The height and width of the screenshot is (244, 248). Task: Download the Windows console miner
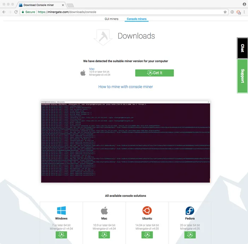pyautogui.click(x=61, y=235)
